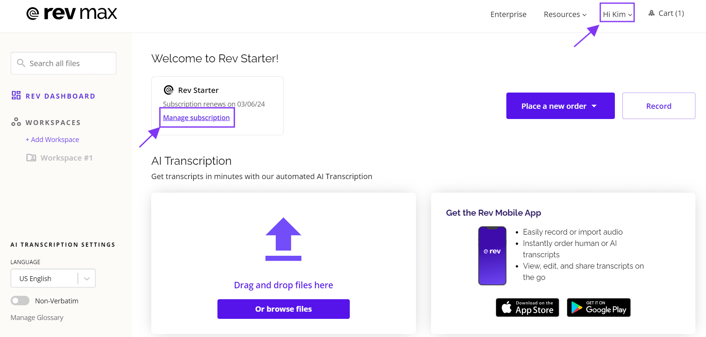706x337 pixels.
Task: Click the purple upload arrow icon
Action: point(283,239)
